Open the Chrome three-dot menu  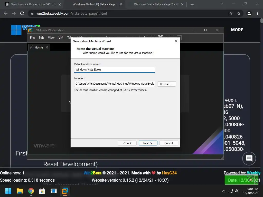pyautogui.click(x=257, y=13)
